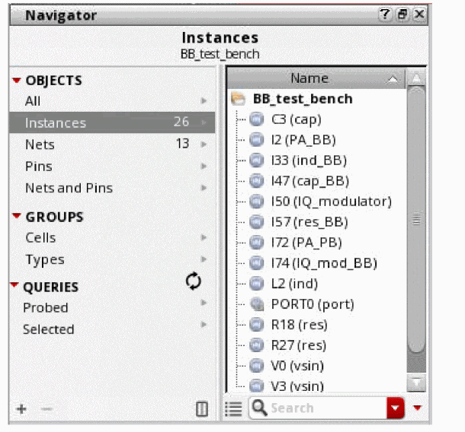Screen dimensions: 465x432
Task: Click the column layout icon at bottom
Action: (x=202, y=409)
